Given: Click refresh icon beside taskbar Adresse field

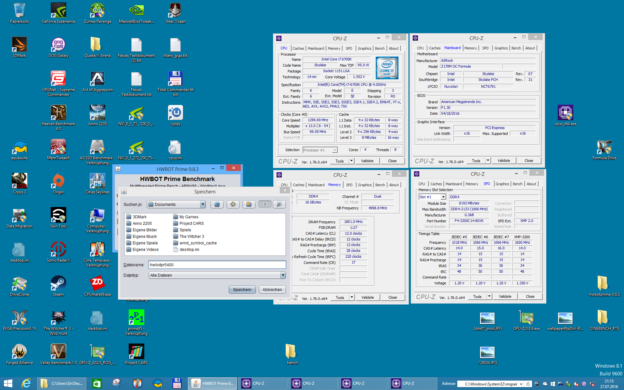Looking at the screenshot, I should coord(528,384).
